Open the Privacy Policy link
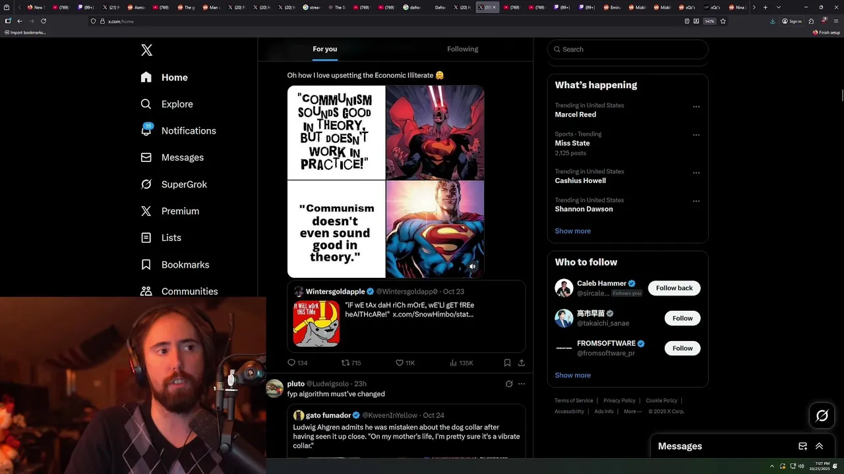The image size is (844, 474). (x=619, y=400)
